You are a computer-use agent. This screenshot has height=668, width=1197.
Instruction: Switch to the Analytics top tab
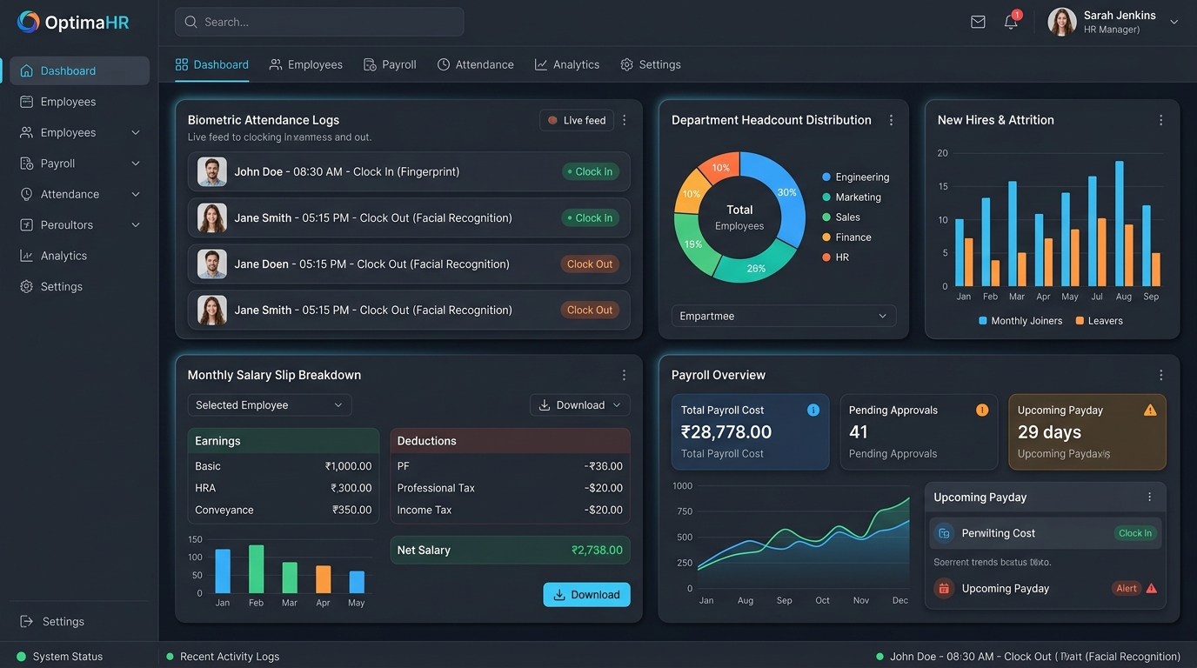click(567, 64)
